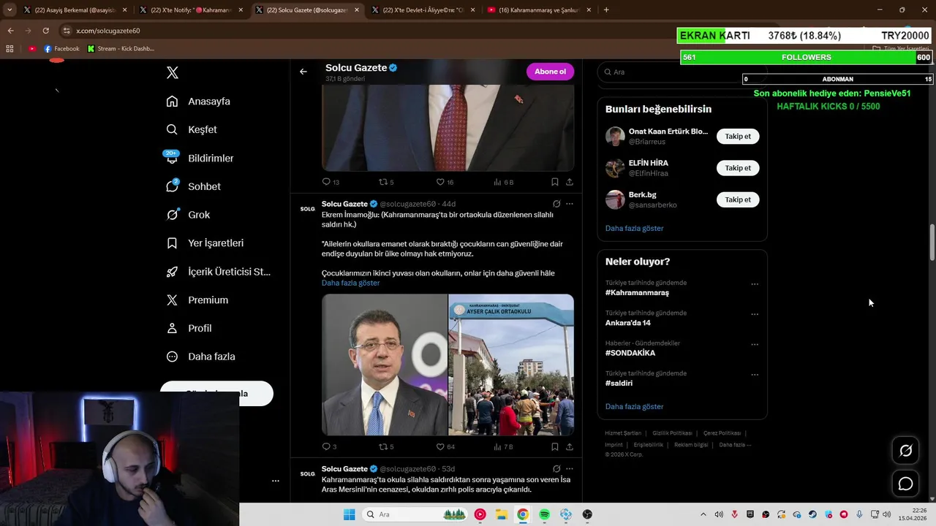Open Profil in sidebar

click(x=189, y=328)
